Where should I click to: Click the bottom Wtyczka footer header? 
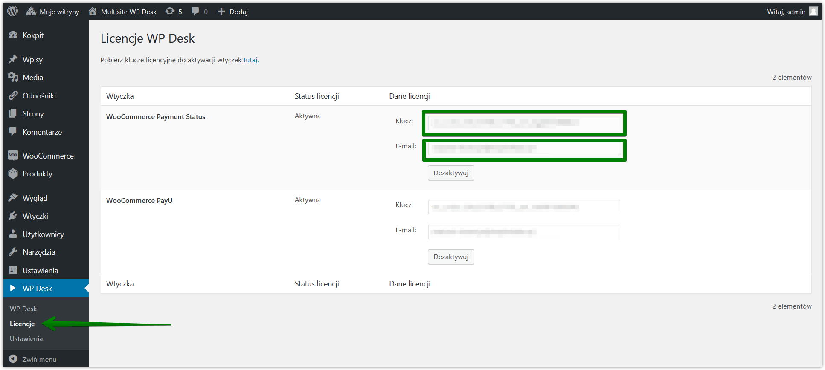(120, 284)
